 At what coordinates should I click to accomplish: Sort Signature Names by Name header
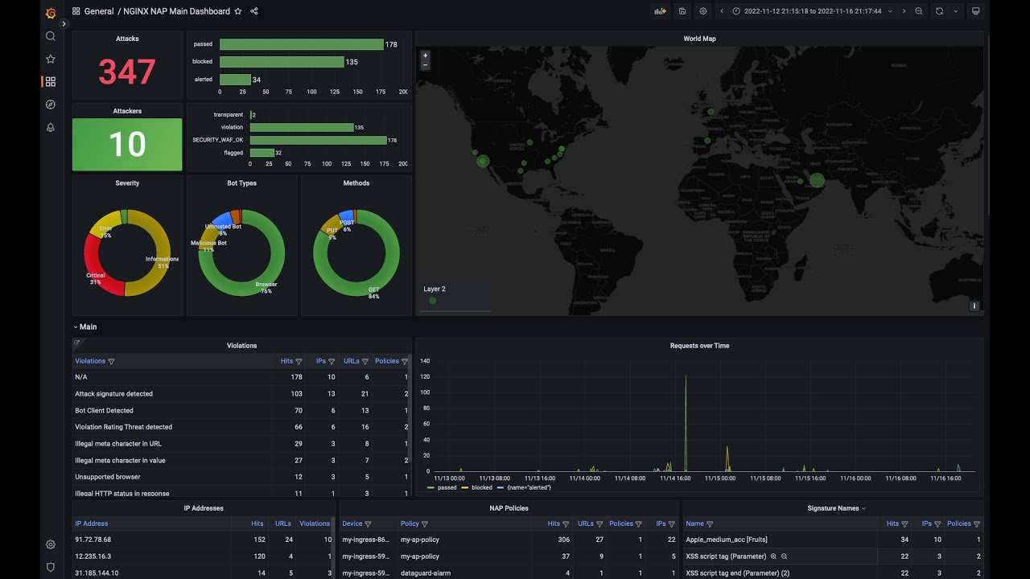click(x=694, y=524)
